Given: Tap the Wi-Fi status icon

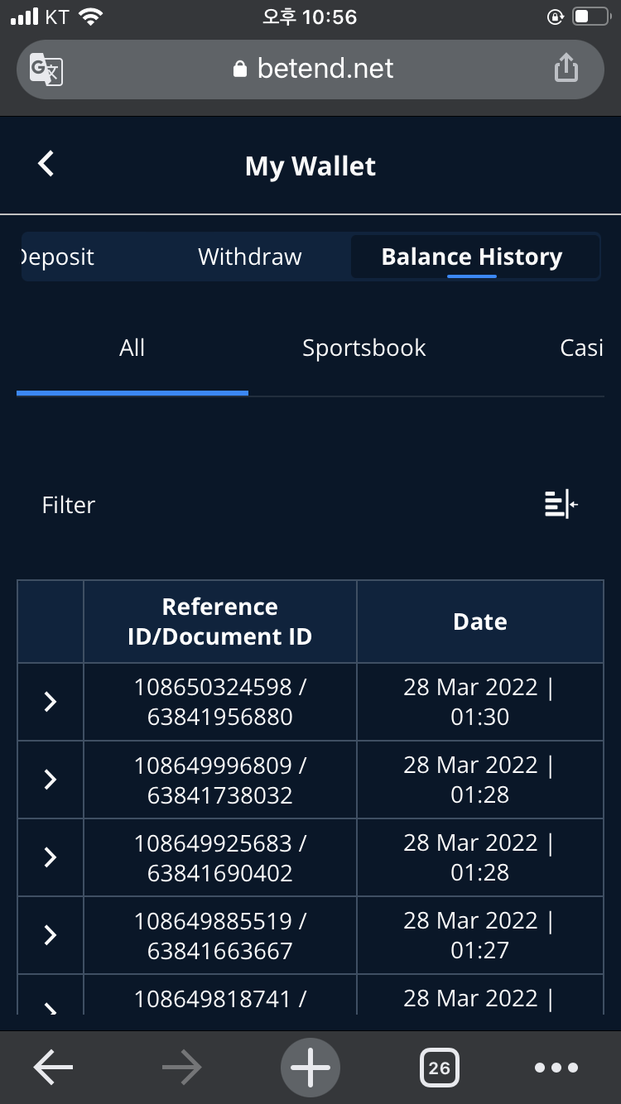Looking at the screenshot, I should tap(90, 17).
